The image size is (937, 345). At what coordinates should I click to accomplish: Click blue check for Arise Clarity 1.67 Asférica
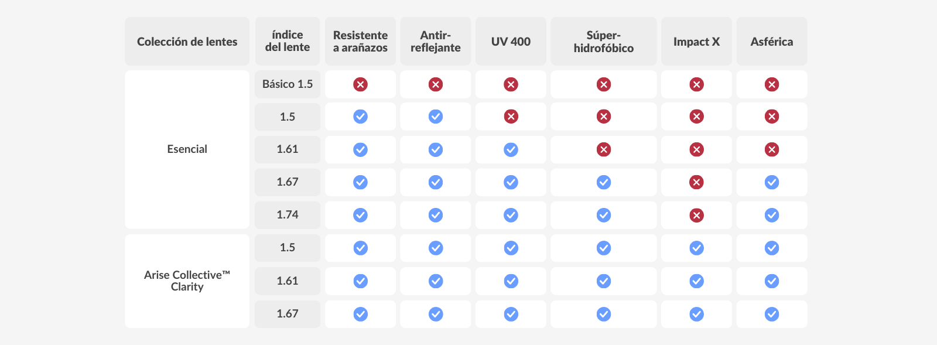coord(771,314)
